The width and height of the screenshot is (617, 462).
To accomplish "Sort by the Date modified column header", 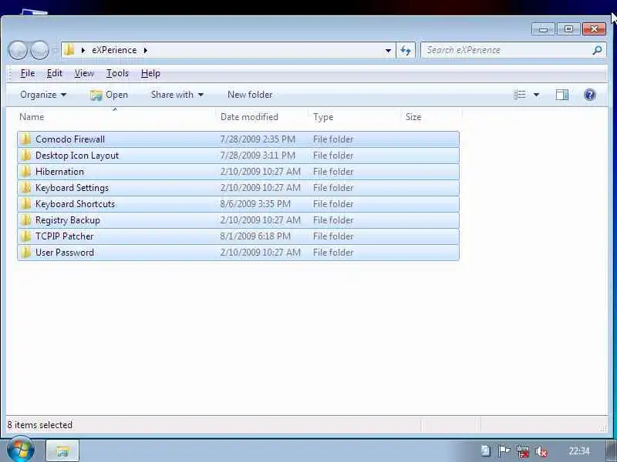I will 249,117.
